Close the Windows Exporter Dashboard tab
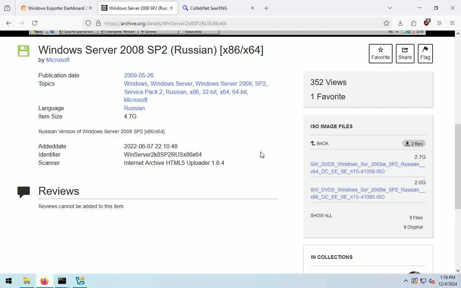Image resolution: width=461 pixels, height=288 pixels. [90, 8]
